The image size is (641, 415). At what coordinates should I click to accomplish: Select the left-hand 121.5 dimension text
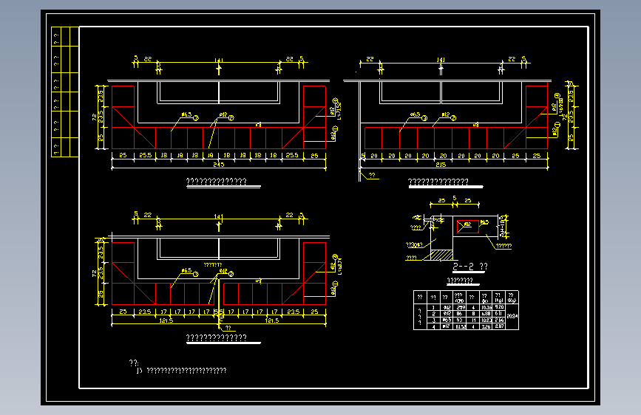click(x=166, y=320)
